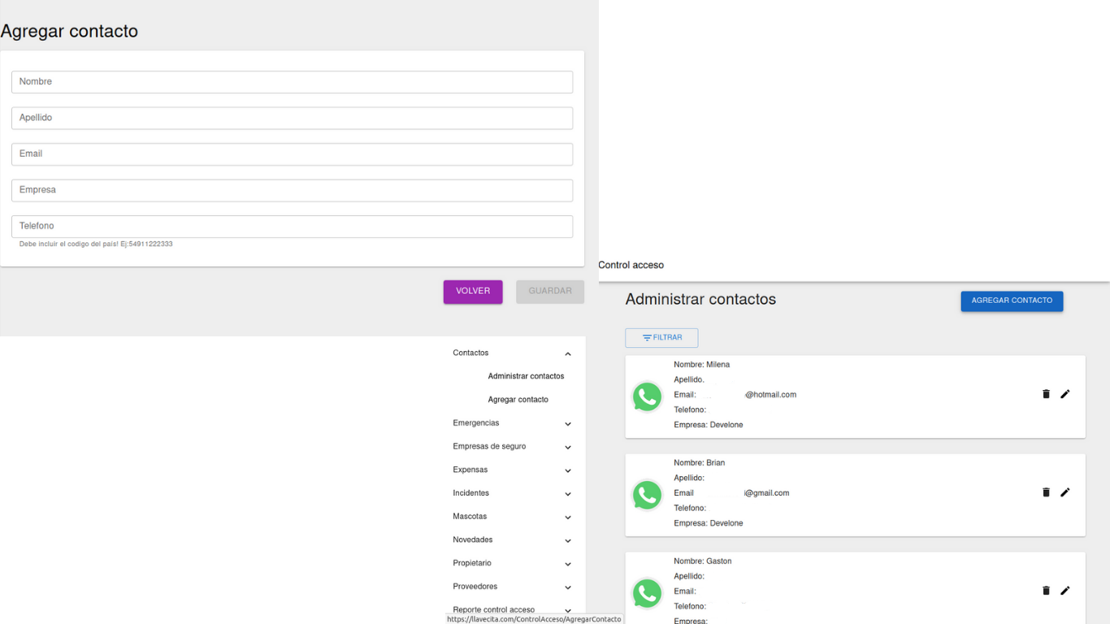This screenshot has width=1110, height=624.
Task: Open the FILTRAR filter button
Action: (661, 338)
